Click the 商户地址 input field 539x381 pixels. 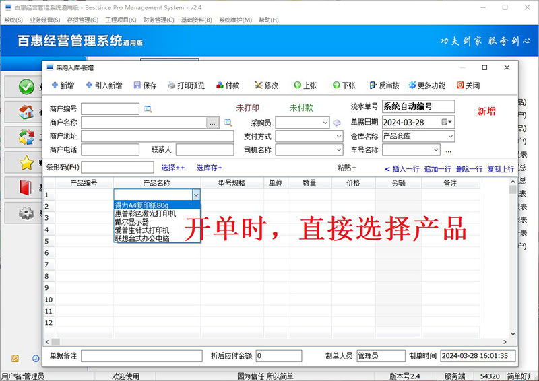pyautogui.click(x=158, y=137)
